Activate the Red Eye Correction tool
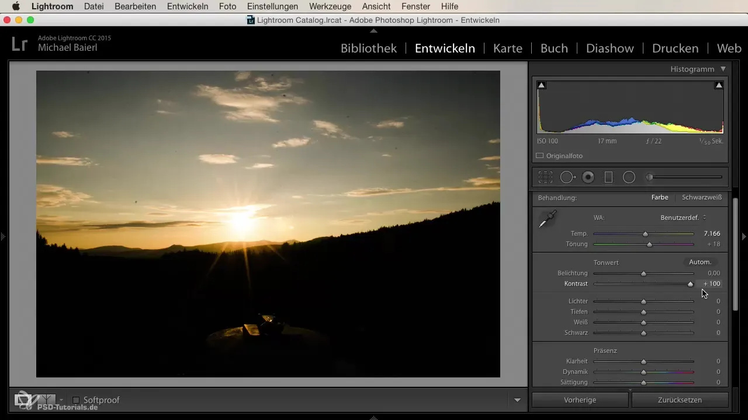748x420 pixels. [588, 177]
